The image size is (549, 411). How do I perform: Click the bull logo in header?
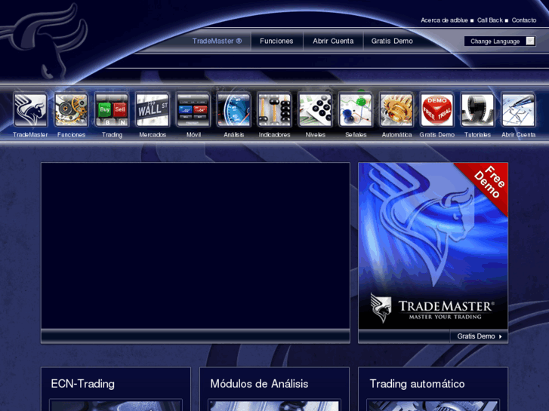(x=45, y=40)
